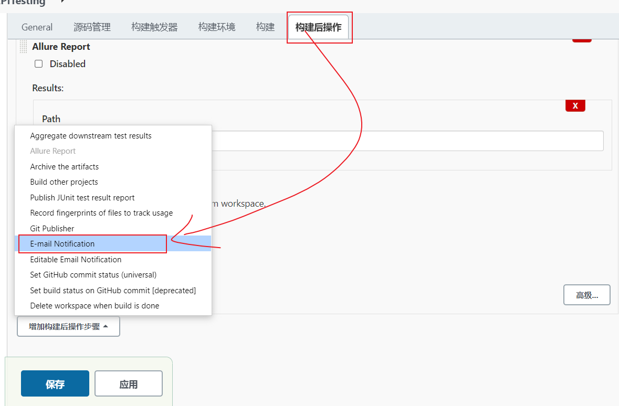Grab the Allure Report drag handle
The height and width of the screenshot is (406, 619).
[23, 47]
